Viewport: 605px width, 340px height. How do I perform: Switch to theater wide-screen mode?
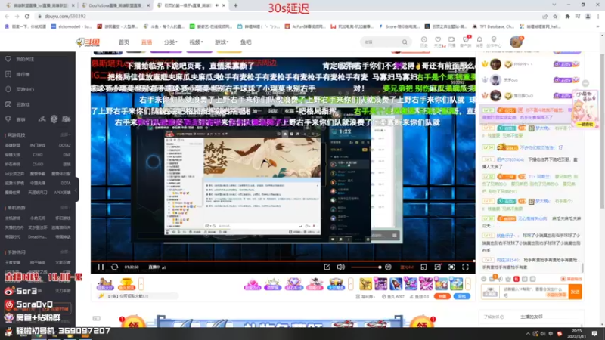coord(438,267)
